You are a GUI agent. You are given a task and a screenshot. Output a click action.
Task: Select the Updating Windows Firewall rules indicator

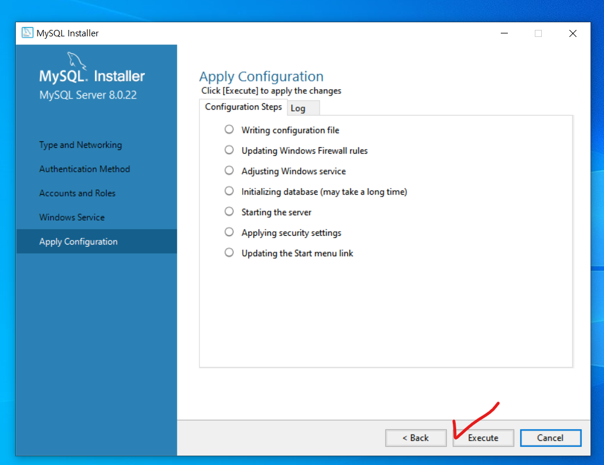[229, 150]
